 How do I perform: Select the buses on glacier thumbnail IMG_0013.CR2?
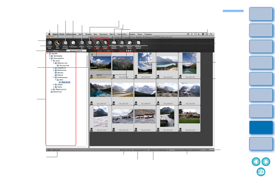coord(145,118)
